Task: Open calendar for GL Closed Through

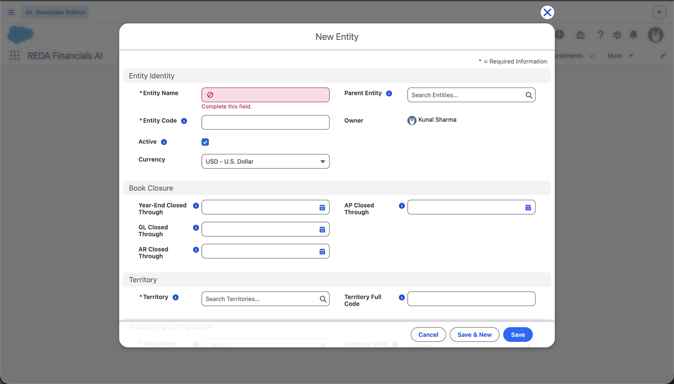Action: click(322, 230)
